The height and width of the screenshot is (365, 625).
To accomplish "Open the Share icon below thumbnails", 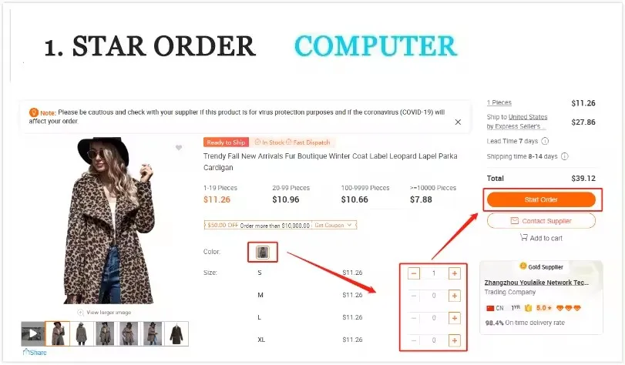I will click(26, 351).
